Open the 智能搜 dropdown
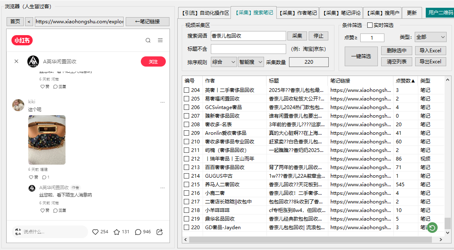The height and width of the screenshot is (250, 454). point(251,62)
